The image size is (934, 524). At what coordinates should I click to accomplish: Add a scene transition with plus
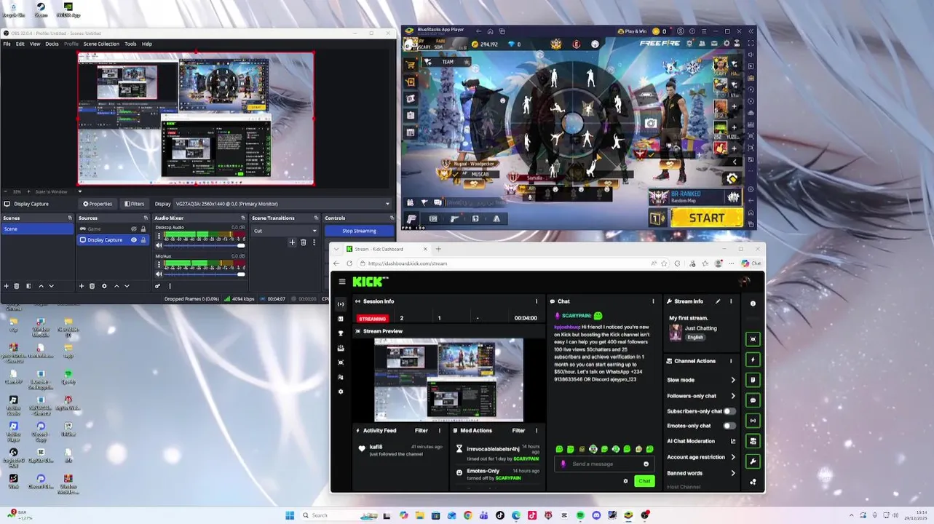click(293, 242)
